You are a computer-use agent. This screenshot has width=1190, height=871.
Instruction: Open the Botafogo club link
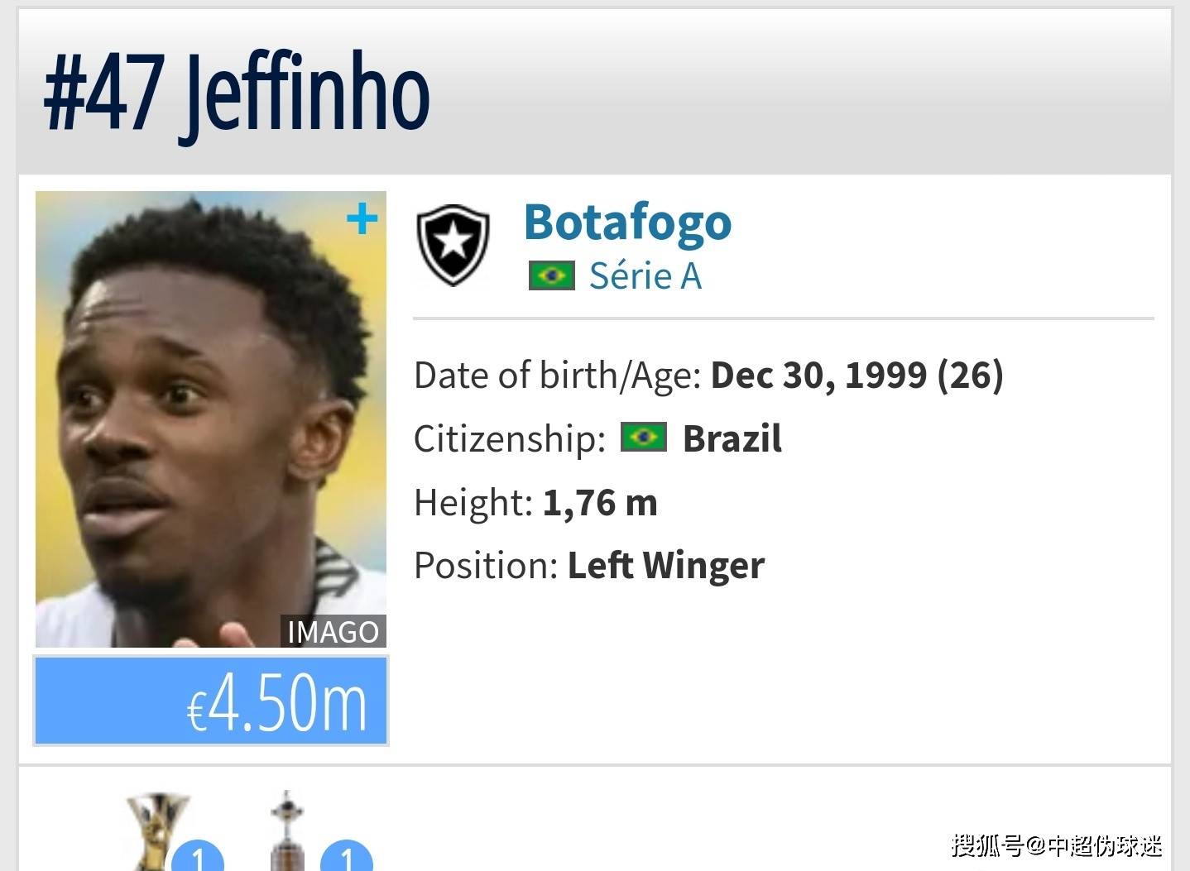click(628, 223)
